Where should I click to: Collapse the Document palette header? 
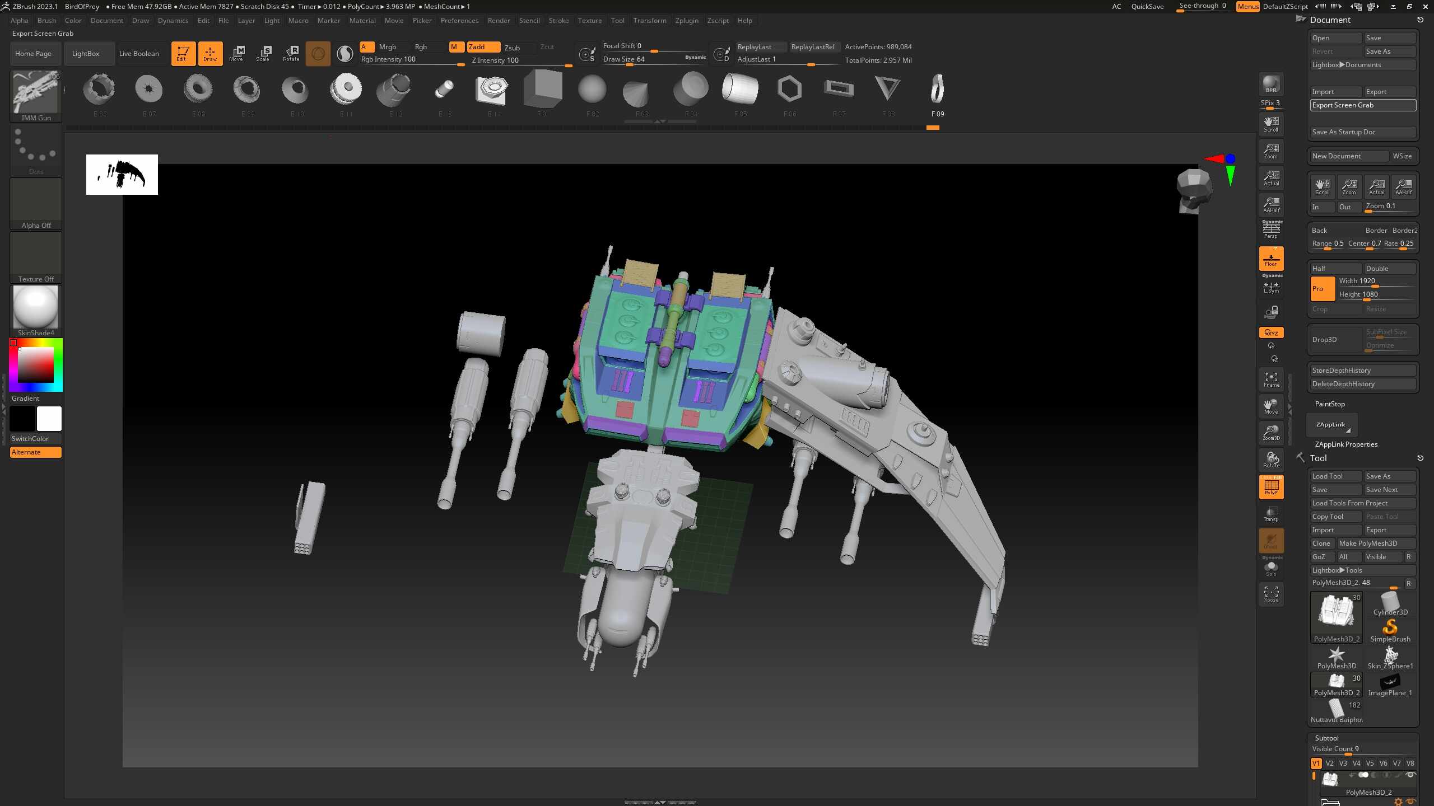[x=1330, y=20]
